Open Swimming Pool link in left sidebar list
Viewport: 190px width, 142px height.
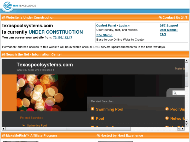pos(37,125)
